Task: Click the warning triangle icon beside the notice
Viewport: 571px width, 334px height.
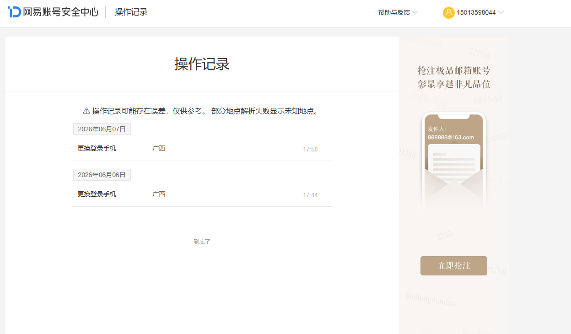Action: pyautogui.click(x=86, y=111)
